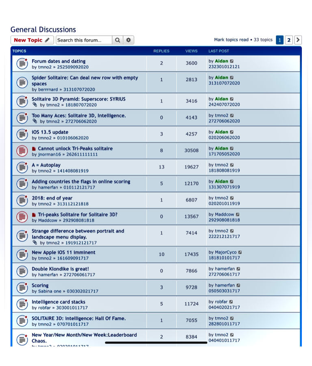The height and width of the screenshot is (366, 312).
Task: View latest post icon in Scoring row
Action: (x=238, y=285)
